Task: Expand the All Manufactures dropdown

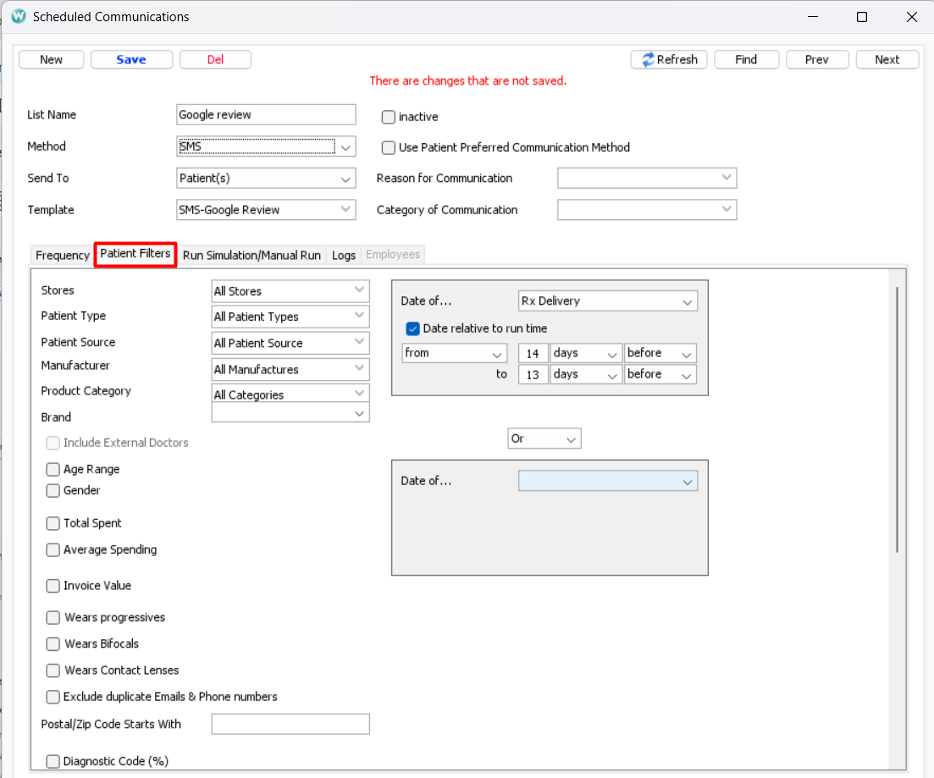Action: [290, 369]
